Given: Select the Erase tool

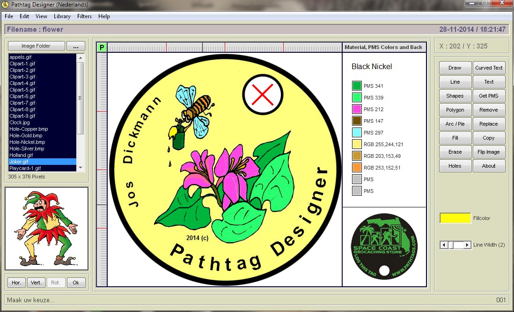Looking at the screenshot, I should [455, 151].
